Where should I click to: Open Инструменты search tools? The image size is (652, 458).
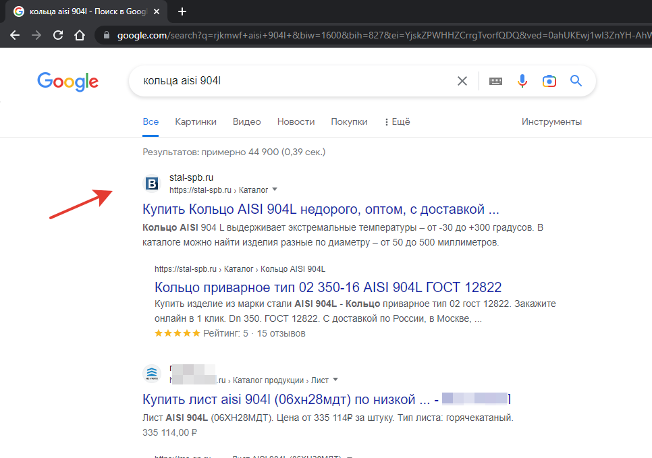pyautogui.click(x=551, y=122)
